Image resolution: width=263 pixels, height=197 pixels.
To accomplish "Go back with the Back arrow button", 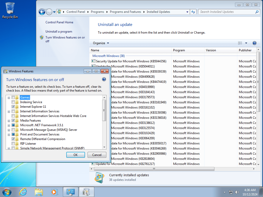I will click(42, 12).
